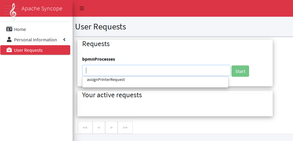The width and height of the screenshot is (293, 141).
Task: Click the User Requests briefcase icon
Action: (x=9, y=50)
